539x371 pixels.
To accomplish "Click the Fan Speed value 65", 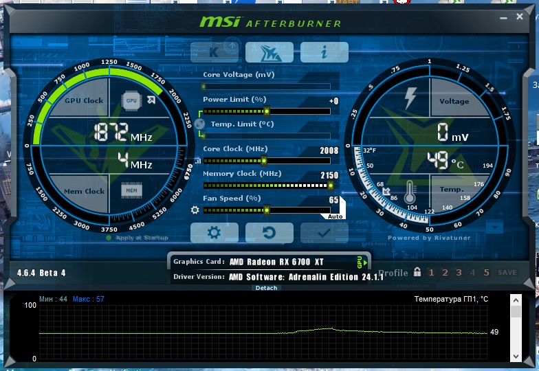I will (x=333, y=200).
